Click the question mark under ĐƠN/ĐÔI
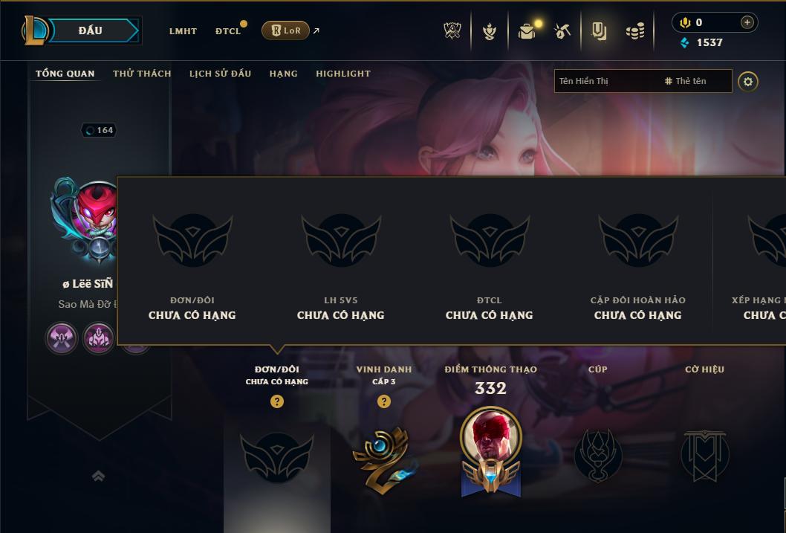Screen dimensions: 786x533 [276, 401]
